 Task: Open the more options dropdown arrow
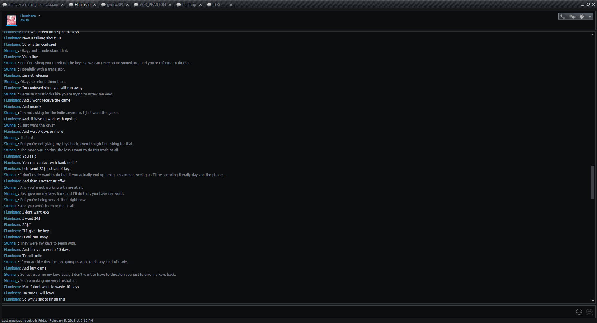[590, 17]
